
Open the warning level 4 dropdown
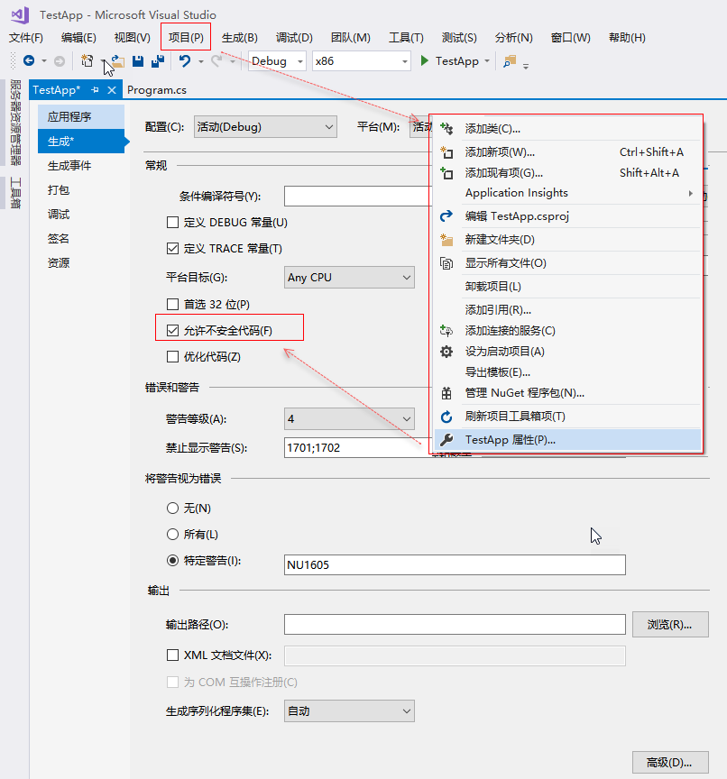[x=349, y=419]
